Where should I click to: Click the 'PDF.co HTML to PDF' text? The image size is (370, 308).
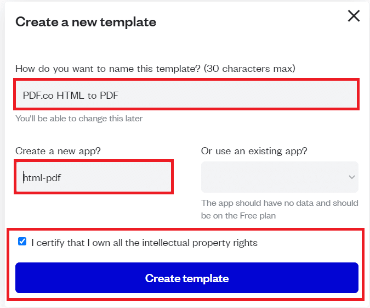(x=71, y=96)
